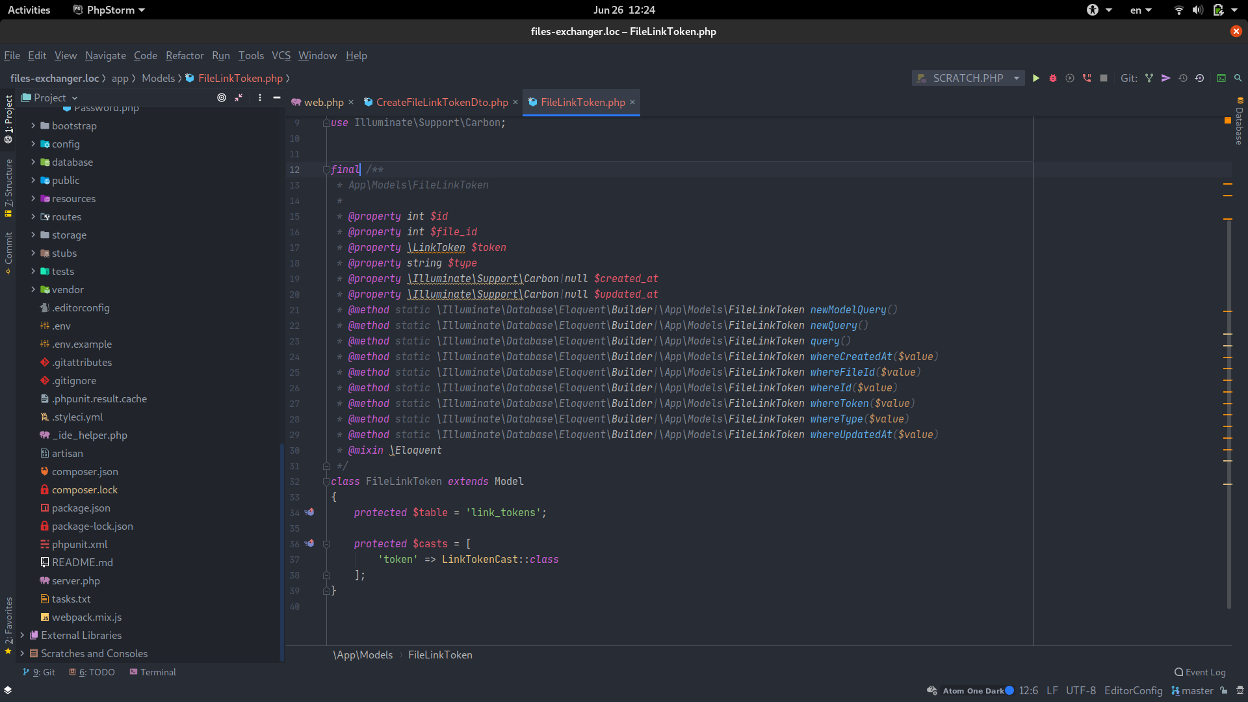
Task: Open the accessibility menu in top bar
Action: (x=1098, y=10)
